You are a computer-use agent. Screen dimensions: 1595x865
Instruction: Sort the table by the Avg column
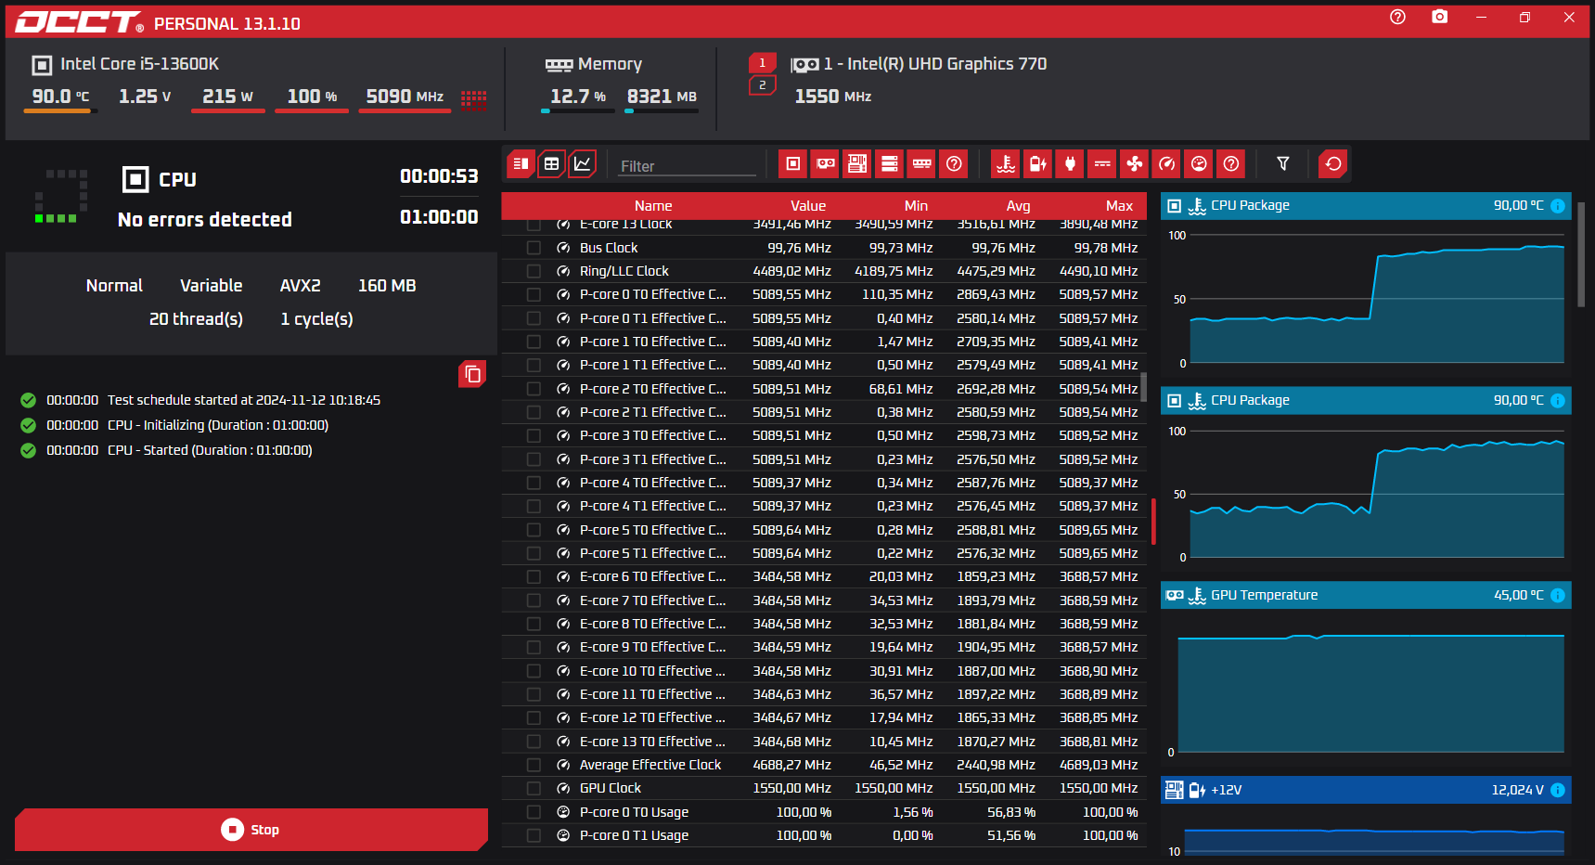1018,206
